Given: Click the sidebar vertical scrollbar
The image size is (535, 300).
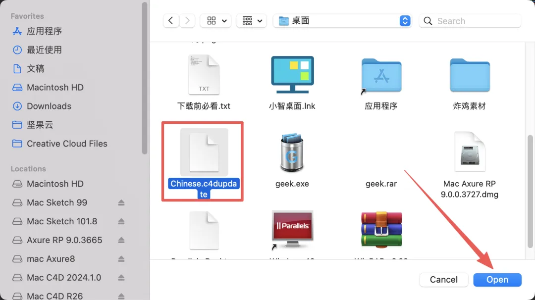Looking at the screenshot, I should point(145,78).
